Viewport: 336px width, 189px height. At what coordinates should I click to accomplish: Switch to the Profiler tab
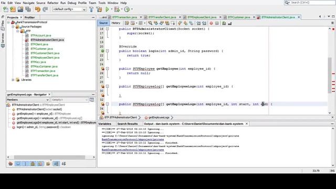point(29,17)
